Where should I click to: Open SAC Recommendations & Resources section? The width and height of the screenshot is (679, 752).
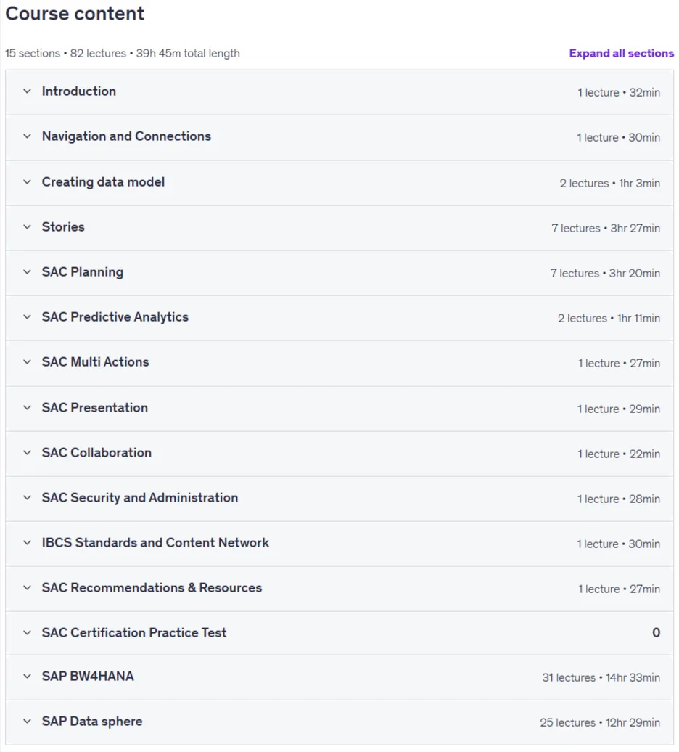click(x=152, y=588)
